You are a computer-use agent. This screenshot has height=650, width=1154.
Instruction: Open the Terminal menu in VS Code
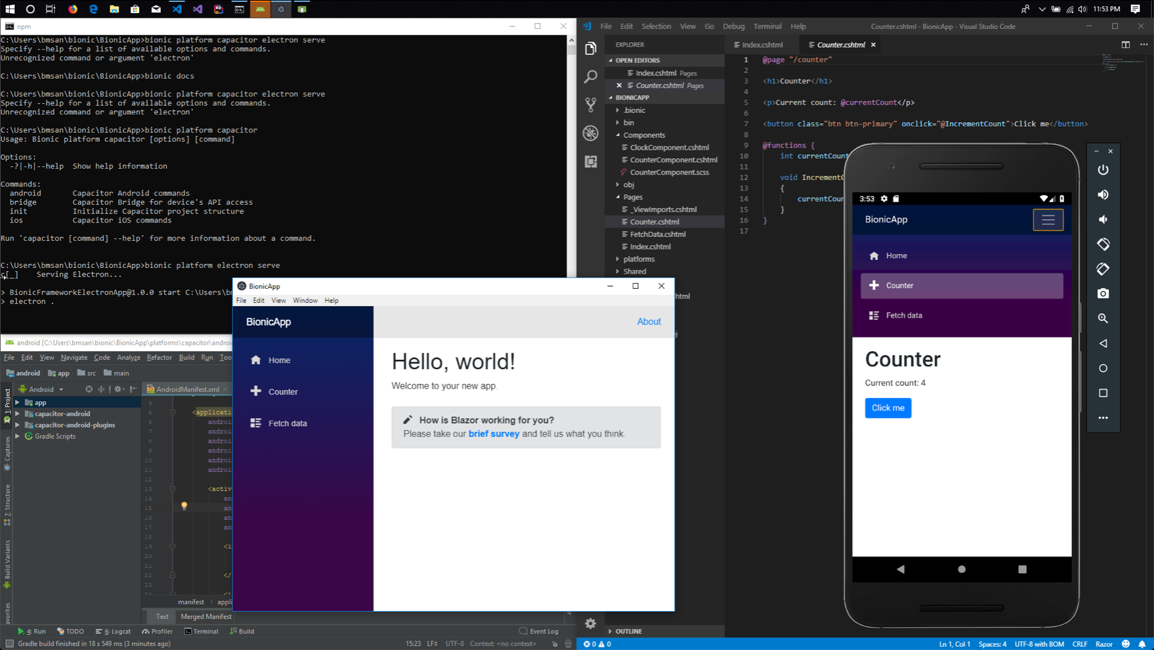[767, 26]
